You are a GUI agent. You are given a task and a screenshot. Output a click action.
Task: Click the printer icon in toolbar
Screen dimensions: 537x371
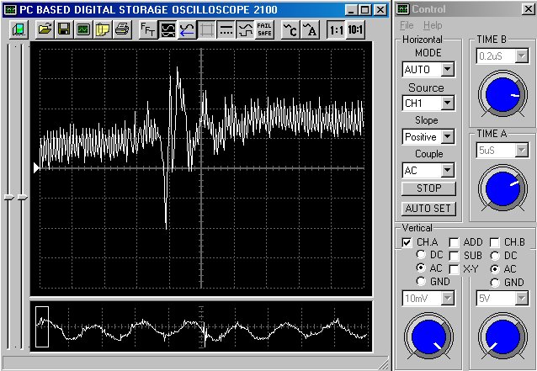click(x=121, y=29)
